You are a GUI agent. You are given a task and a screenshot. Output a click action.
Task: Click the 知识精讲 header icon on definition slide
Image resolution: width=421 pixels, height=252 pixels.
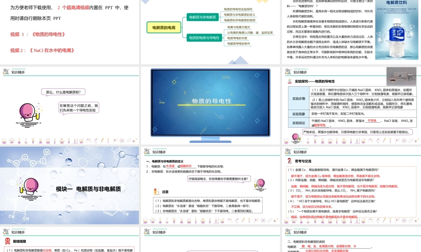coord(147,152)
